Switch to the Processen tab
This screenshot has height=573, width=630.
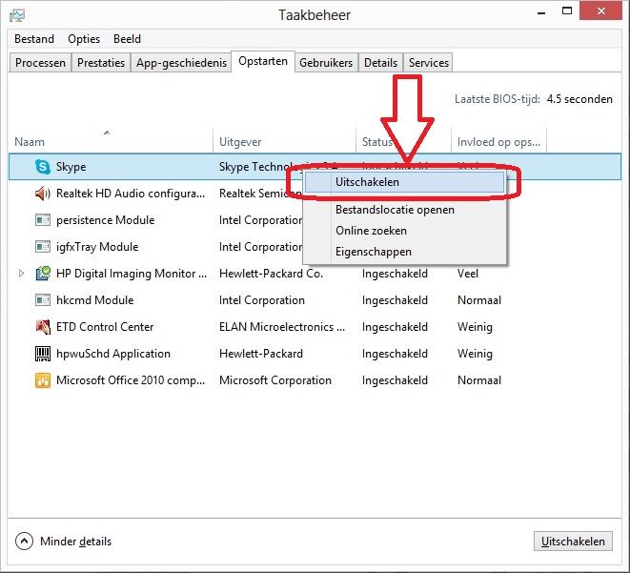[40, 63]
